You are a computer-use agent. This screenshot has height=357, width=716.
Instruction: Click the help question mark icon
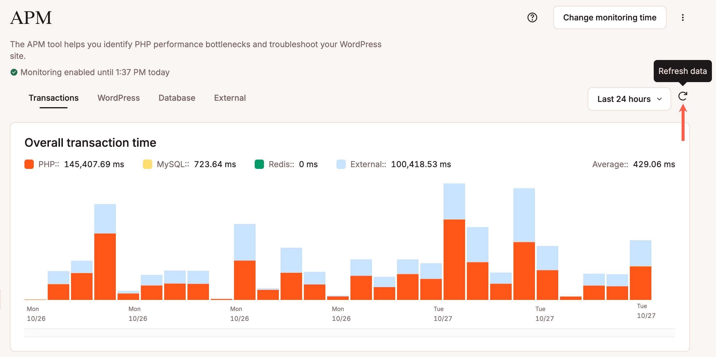pyautogui.click(x=532, y=17)
